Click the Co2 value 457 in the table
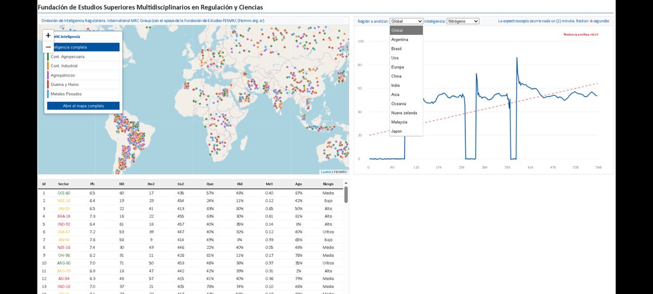 (x=180, y=224)
